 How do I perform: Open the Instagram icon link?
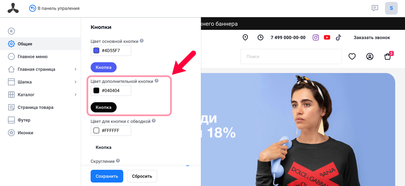(316, 37)
